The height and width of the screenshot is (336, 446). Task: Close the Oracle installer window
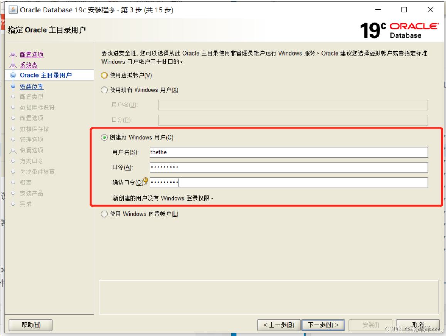pyautogui.click(x=430, y=10)
